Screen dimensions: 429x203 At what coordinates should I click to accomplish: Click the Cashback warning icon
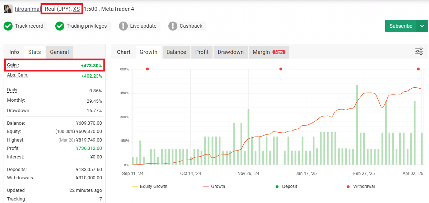pos(173,26)
